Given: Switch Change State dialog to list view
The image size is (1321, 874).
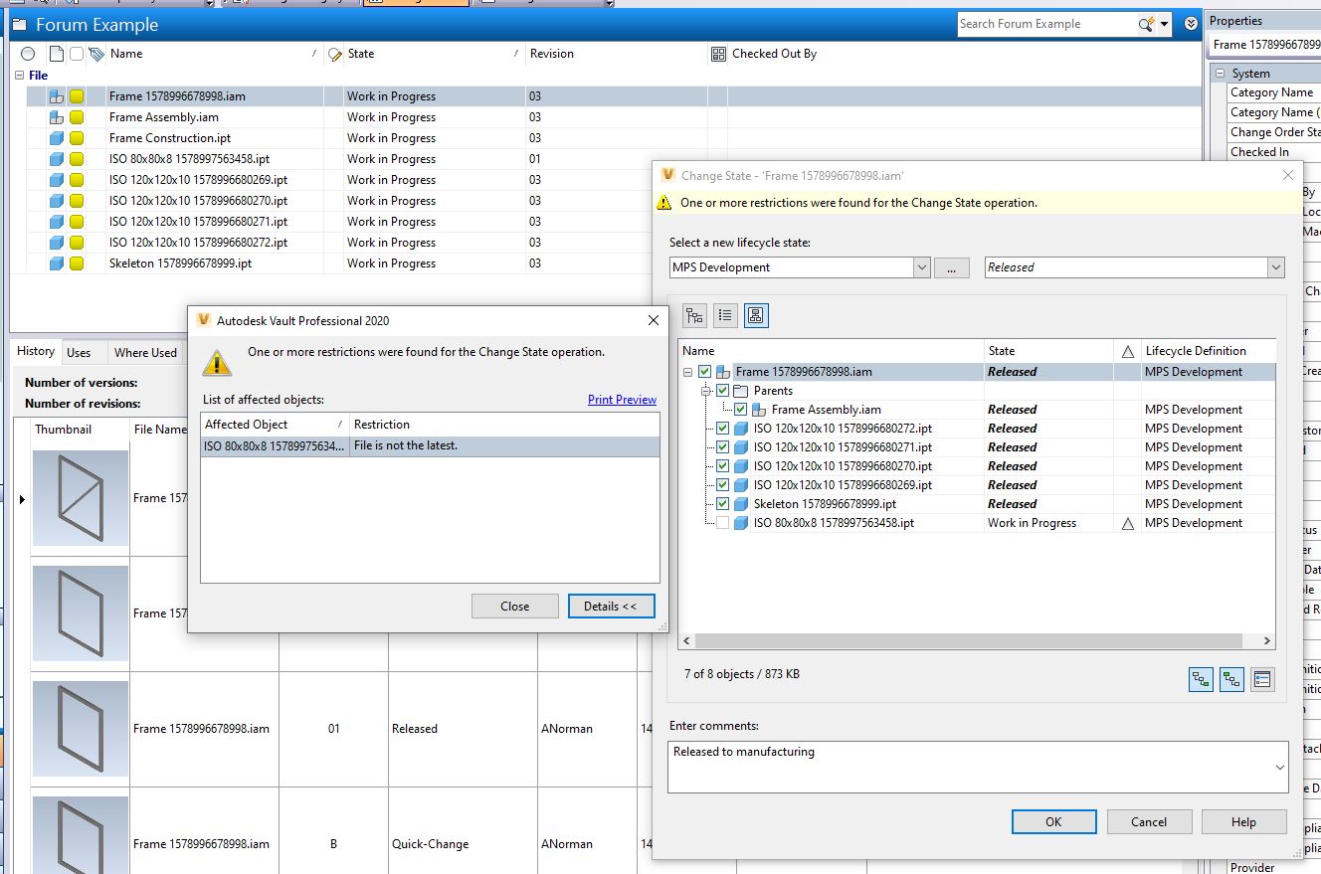Looking at the screenshot, I should coord(726,315).
